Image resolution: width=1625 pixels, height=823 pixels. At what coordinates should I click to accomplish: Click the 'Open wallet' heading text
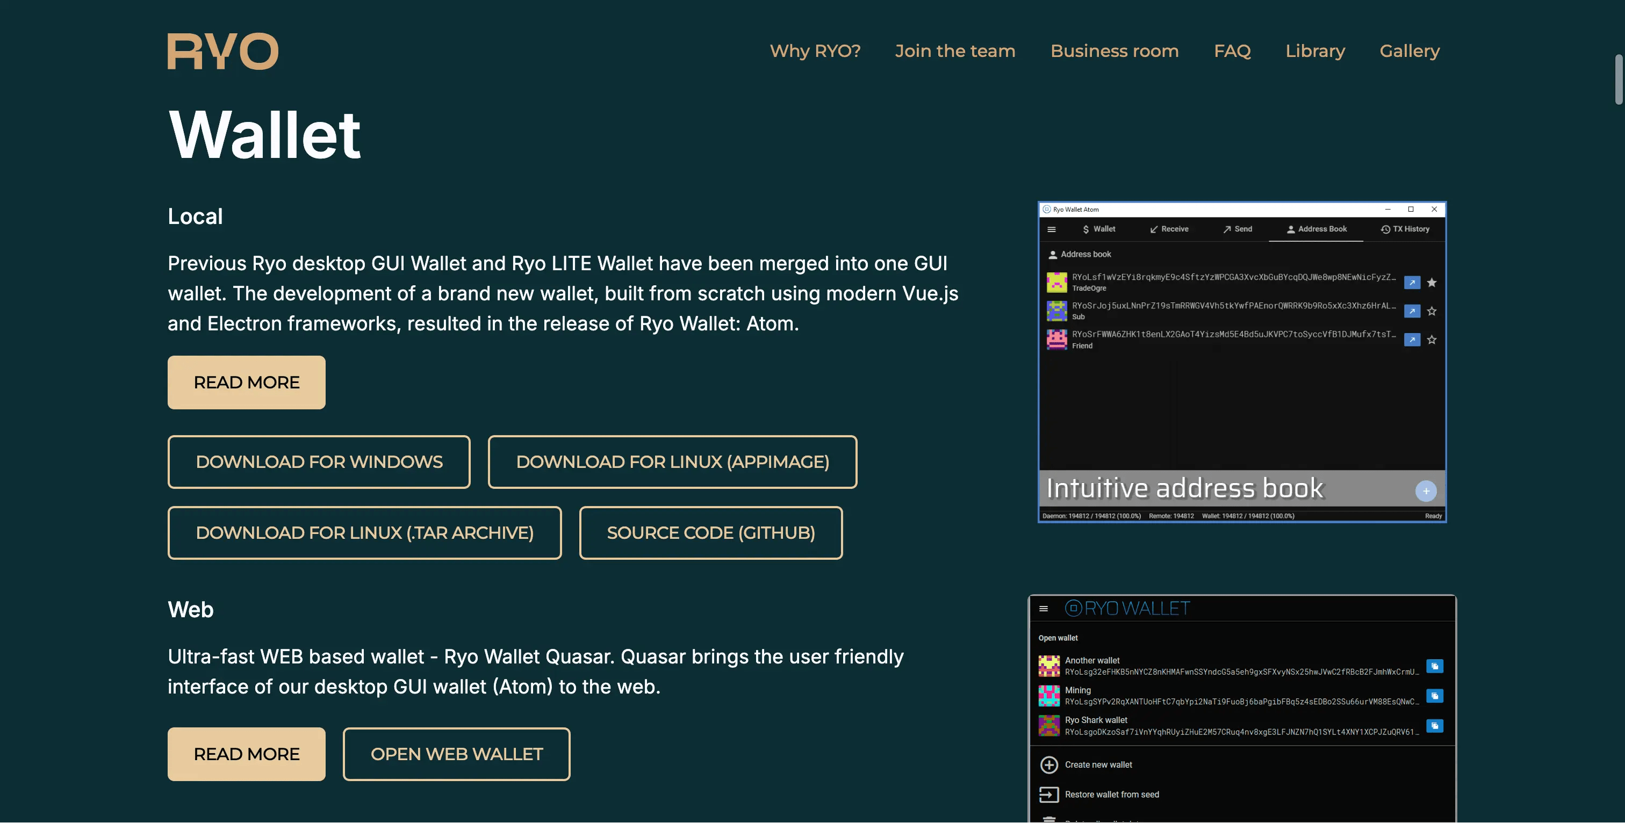tap(1058, 638)
